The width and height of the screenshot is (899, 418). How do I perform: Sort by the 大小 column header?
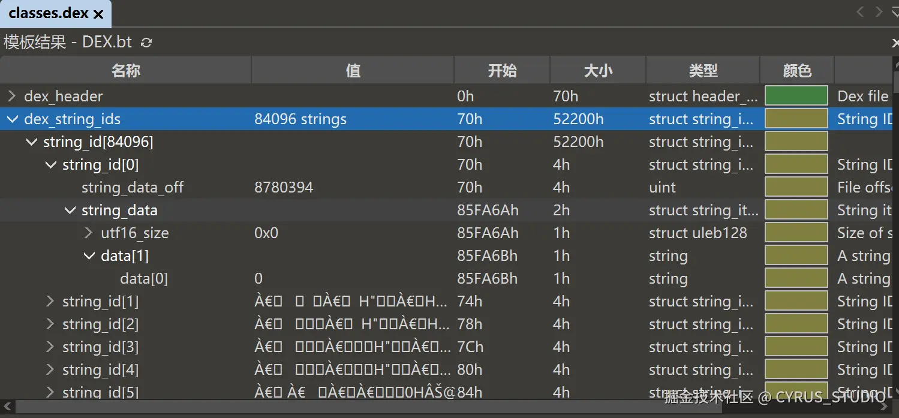598,70
